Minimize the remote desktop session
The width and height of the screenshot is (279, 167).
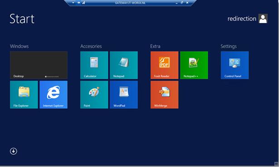tap(176, 3)
